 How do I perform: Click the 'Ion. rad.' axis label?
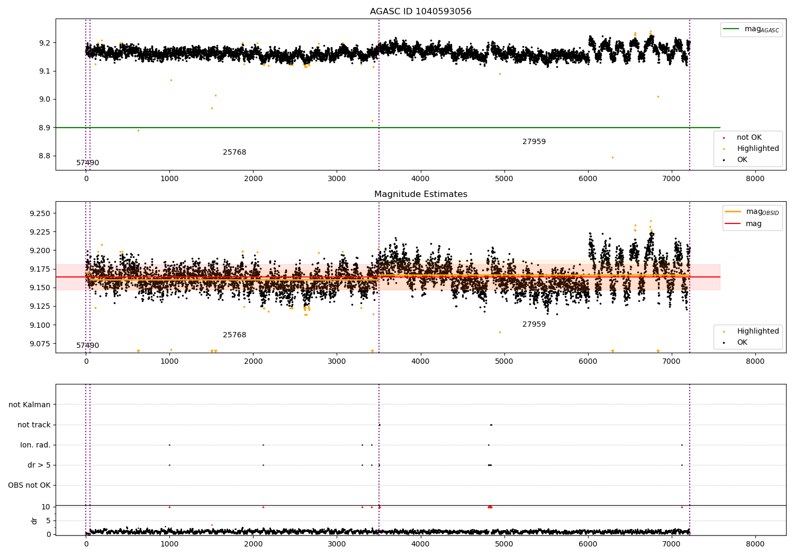35,445
